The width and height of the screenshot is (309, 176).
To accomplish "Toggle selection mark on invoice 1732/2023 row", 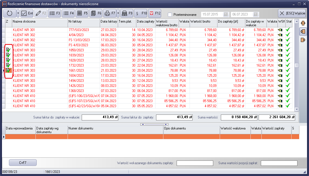I will 8,65.
